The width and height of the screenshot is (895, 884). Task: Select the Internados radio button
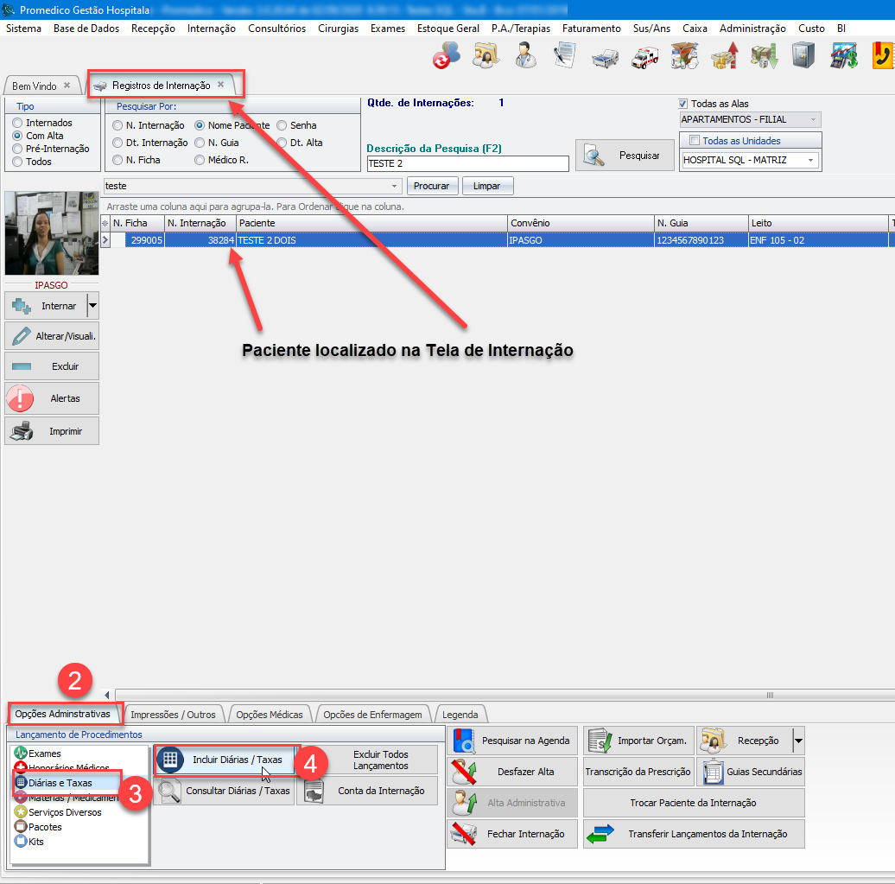[x=17, y=123]
